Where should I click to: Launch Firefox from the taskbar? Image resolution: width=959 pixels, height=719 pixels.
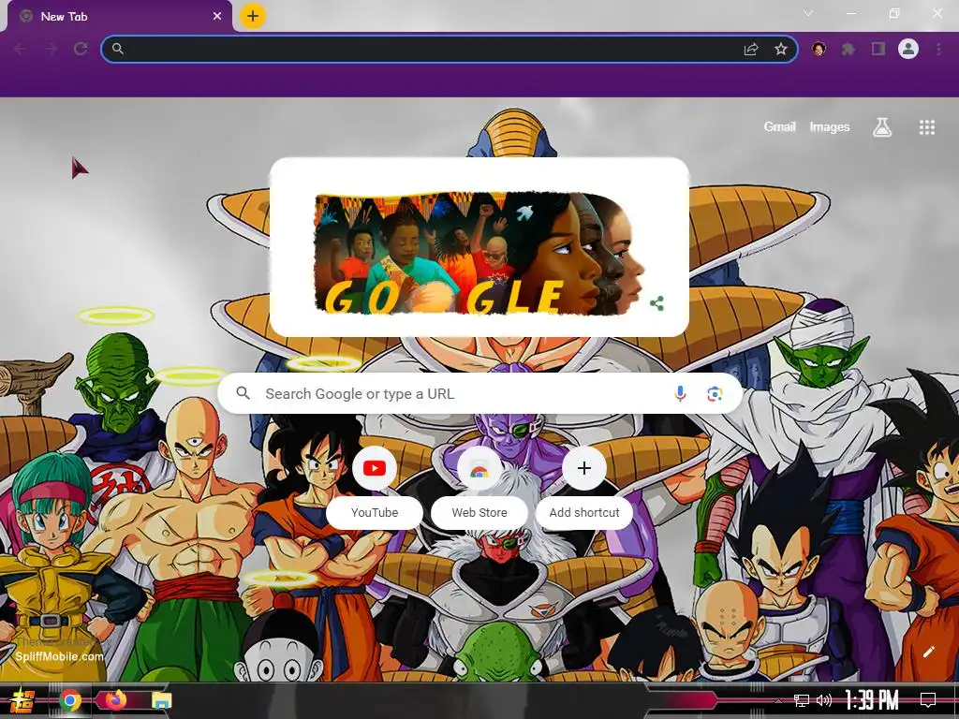point(115,700)
